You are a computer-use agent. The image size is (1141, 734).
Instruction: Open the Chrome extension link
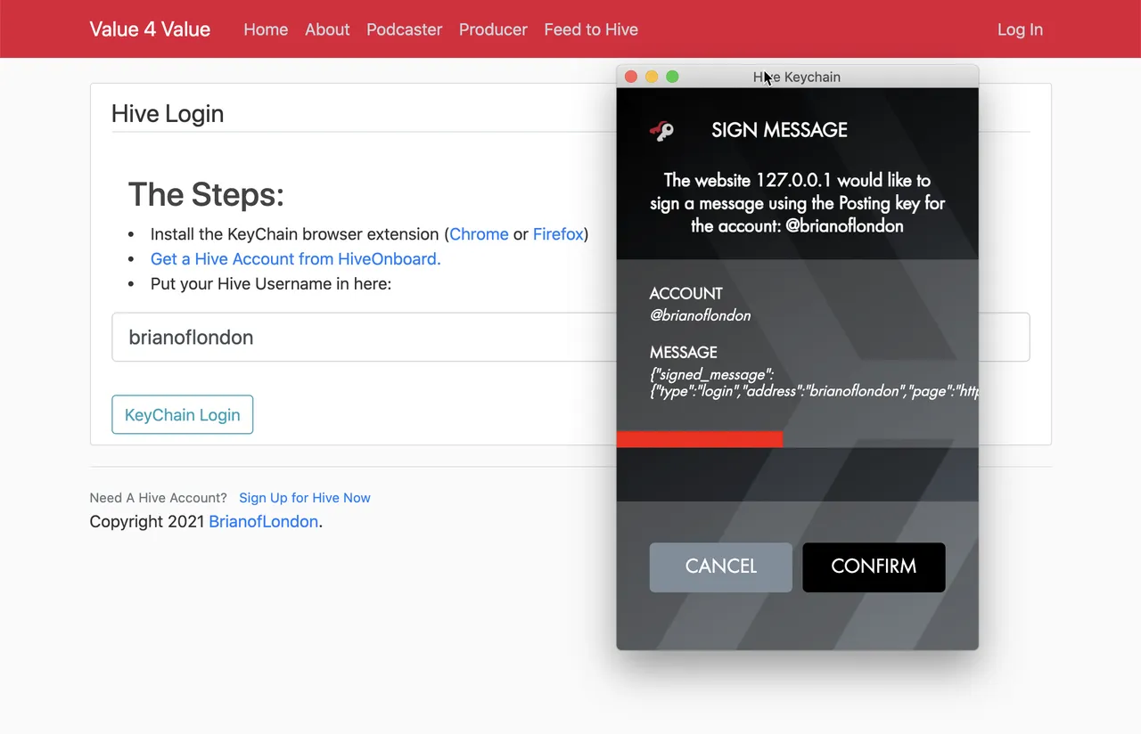[x=479, y=234]
